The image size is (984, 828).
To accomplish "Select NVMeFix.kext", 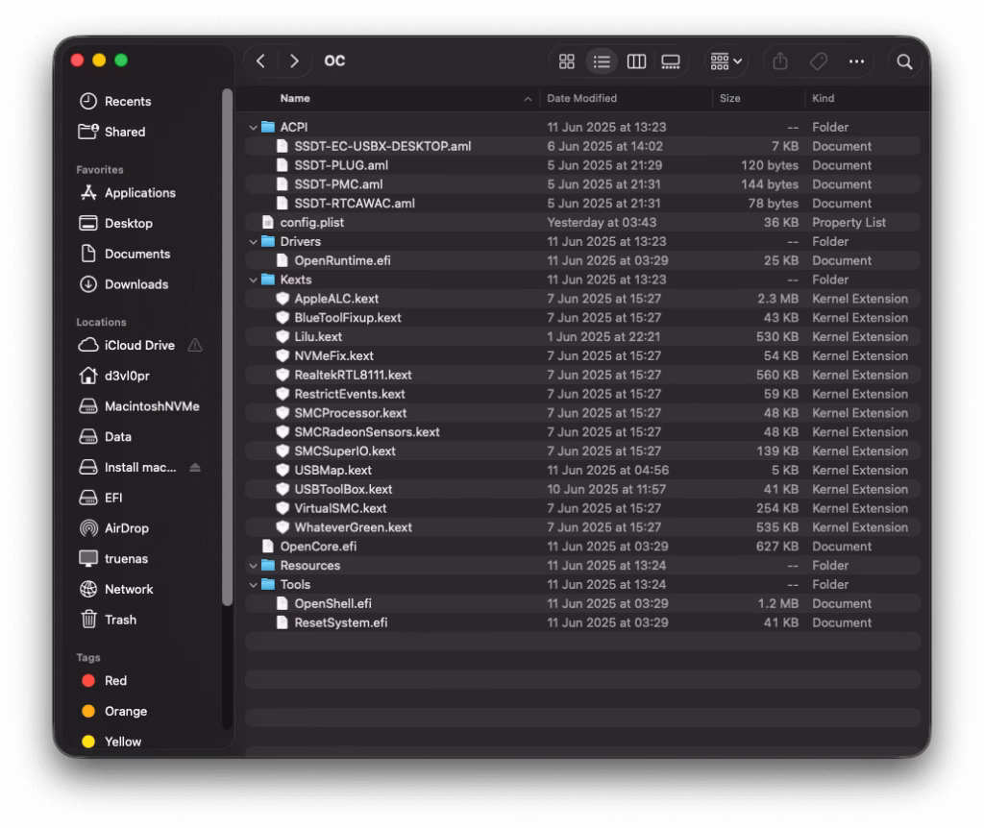I will click(x=583, y=355).
